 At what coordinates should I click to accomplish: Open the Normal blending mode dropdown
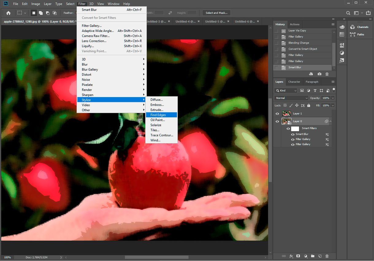(x=291, y=98)
